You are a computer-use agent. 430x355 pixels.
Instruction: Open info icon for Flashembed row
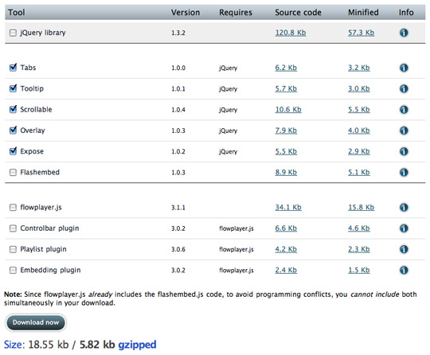click(x=404, y=173)
